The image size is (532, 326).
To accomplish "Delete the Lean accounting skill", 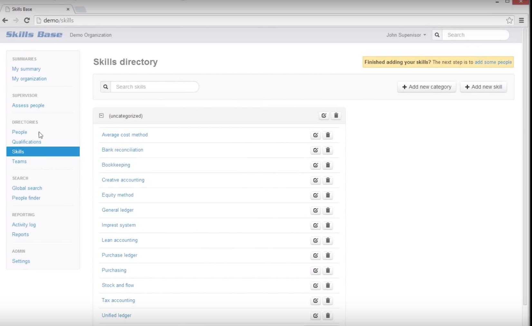I will 328,240.
